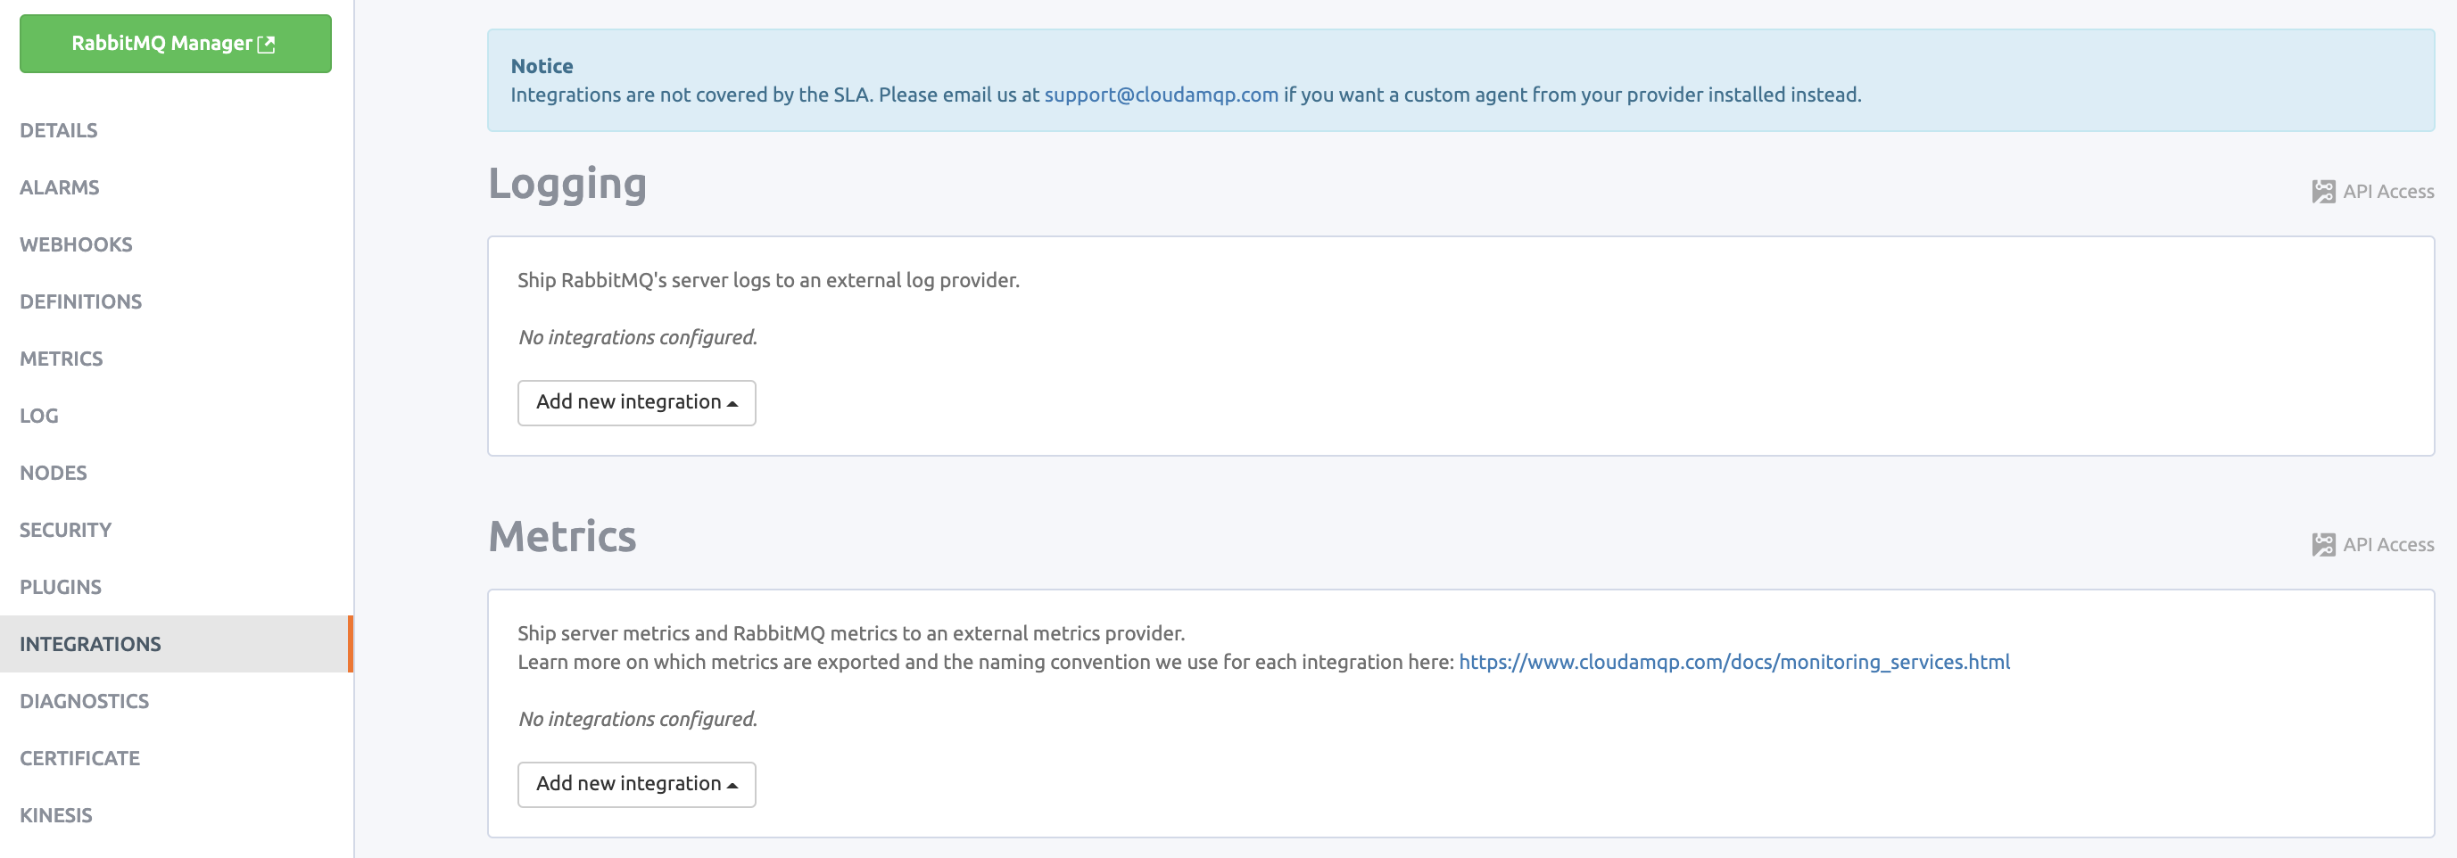Screen dimensions: 2457x858
Task: Click the Notice title in the banner
Action: tap(542, 67)
